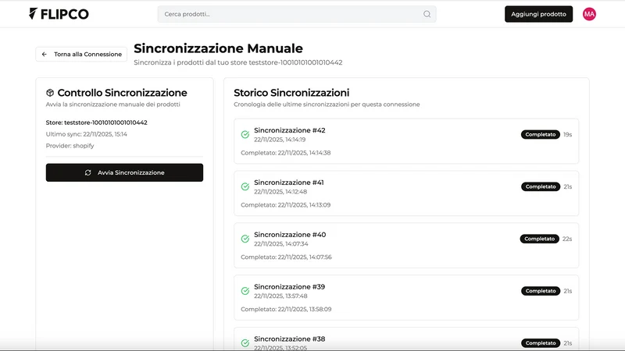Click the Provider: shopify line
The image size is (625, 351).
pos(70,146)
